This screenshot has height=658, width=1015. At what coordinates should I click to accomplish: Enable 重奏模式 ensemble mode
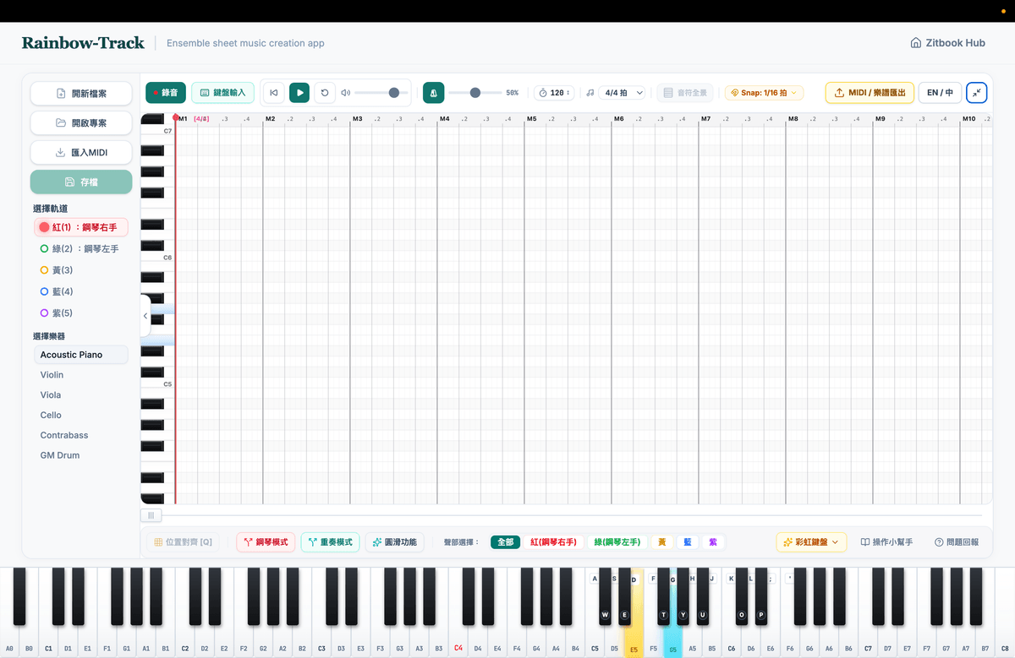tap(331, 542)
